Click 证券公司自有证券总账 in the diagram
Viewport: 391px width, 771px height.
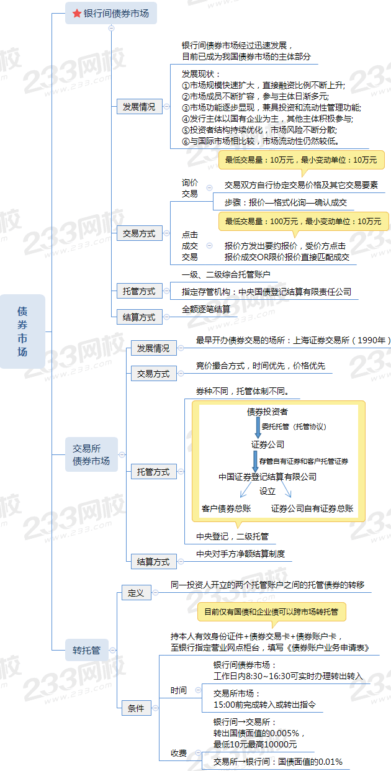[x=312, y=508]
